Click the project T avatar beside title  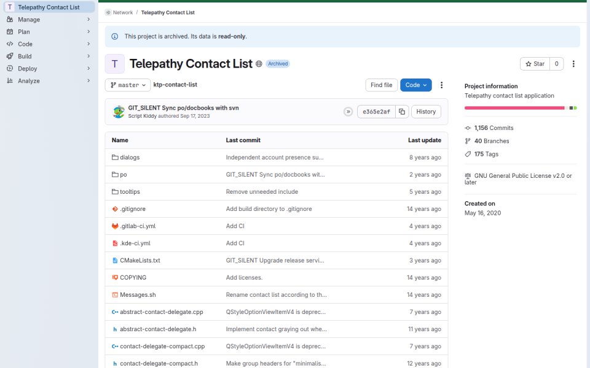point(115,64)
